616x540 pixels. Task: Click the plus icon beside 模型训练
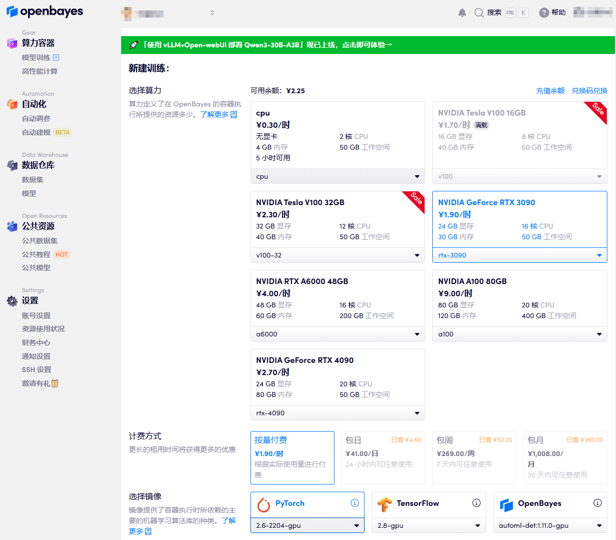[56, 58]
